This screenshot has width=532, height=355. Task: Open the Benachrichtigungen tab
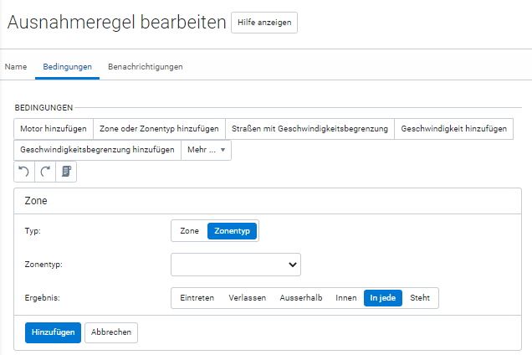145,66
